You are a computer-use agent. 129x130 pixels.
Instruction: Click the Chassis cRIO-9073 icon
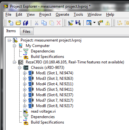coord(26,68)
